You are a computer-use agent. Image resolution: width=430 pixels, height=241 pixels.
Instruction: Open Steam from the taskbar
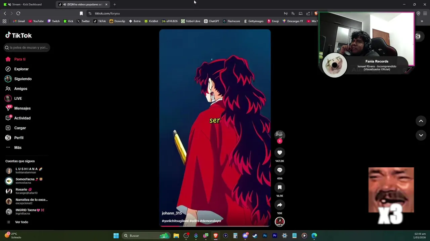pos(255,236)
